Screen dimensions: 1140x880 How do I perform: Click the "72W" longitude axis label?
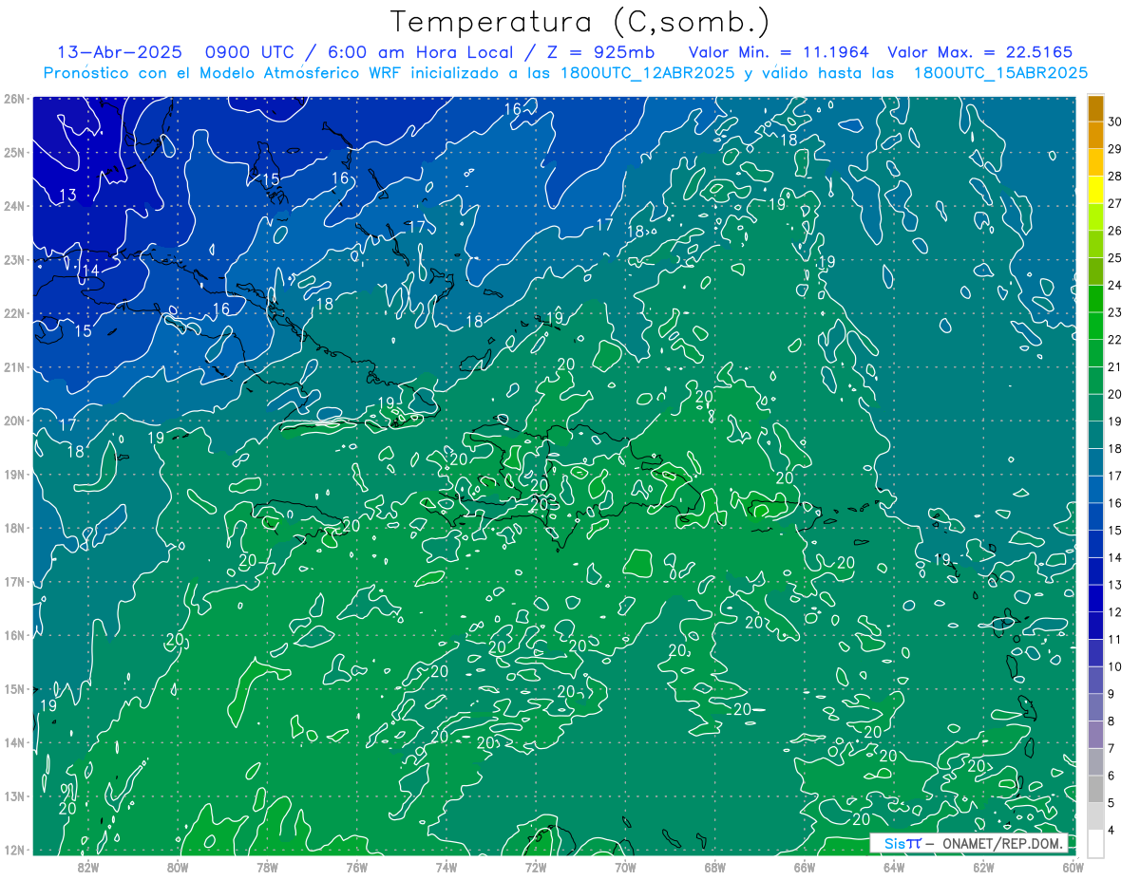pos(536,867)
